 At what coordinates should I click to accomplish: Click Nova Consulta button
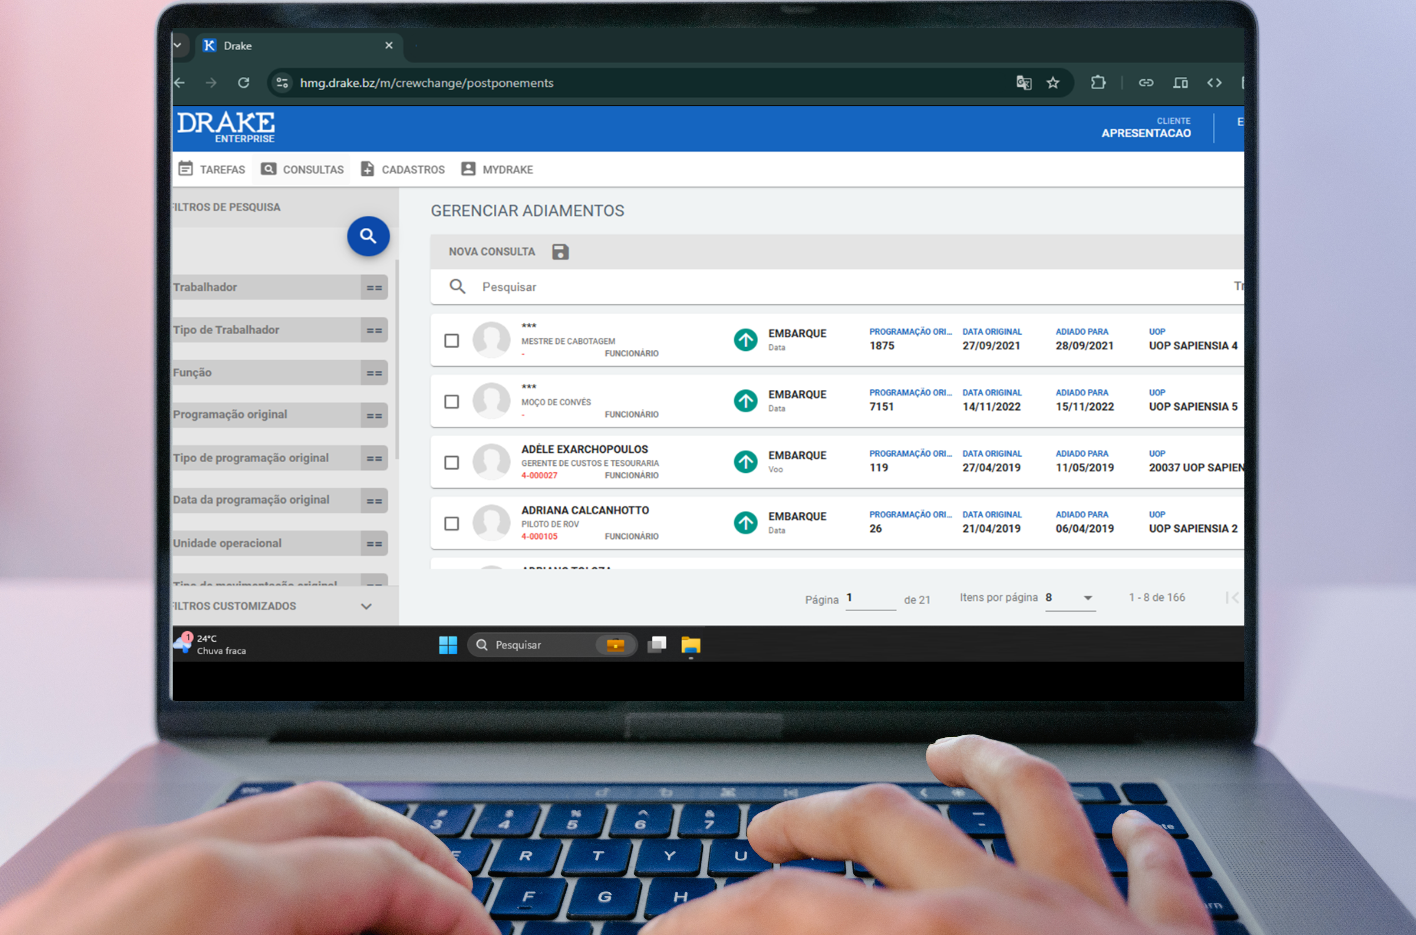click(491, 252)
